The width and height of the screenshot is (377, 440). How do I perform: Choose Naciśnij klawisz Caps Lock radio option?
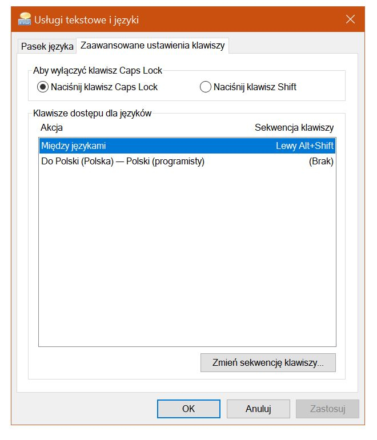(43, 87)
